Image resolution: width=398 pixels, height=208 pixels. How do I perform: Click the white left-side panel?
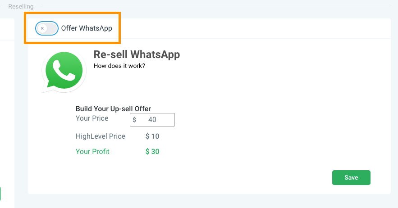coord(7,113)
